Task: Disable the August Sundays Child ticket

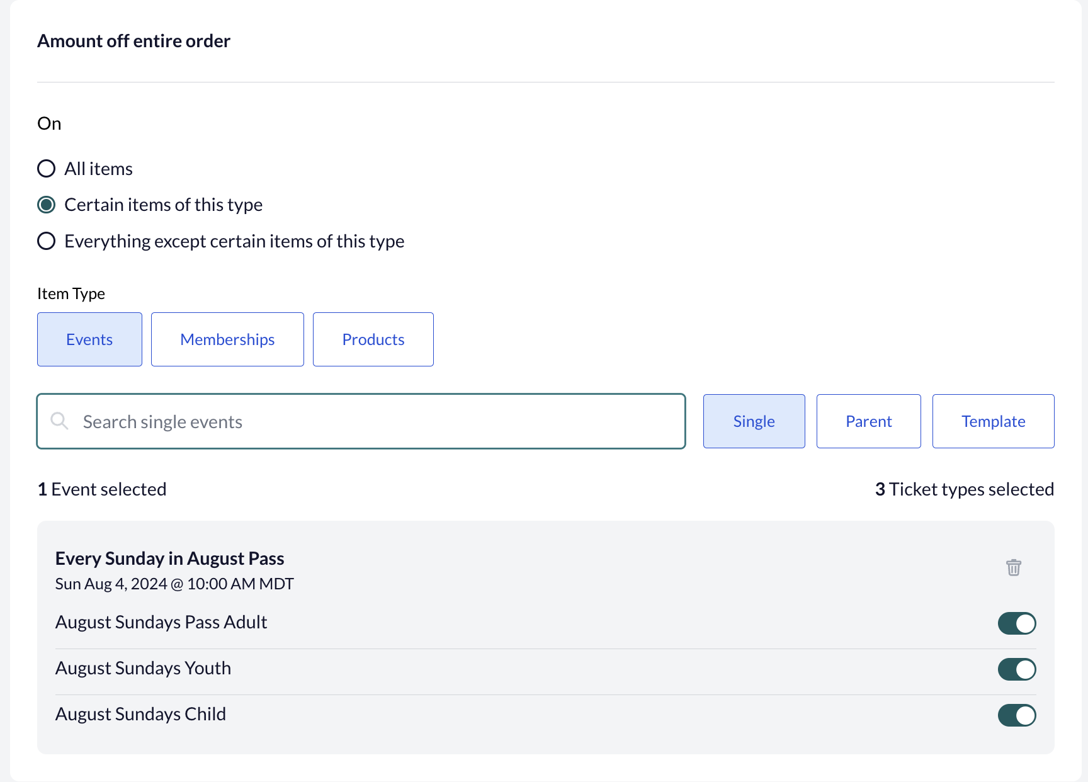Action: point(1017,715)
